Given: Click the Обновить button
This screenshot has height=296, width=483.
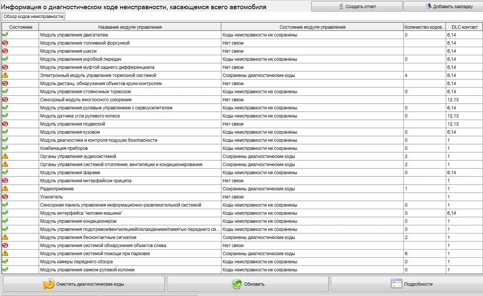Looking at the screenshot, I should pos(248,284).
